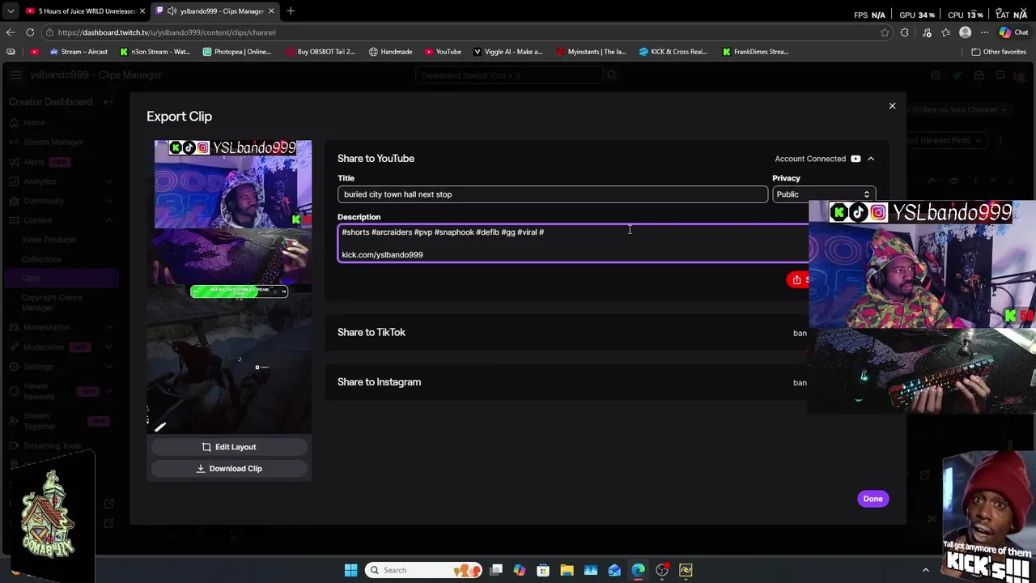
Task: Open the Other favorites folder
Action: pos(999,52)
